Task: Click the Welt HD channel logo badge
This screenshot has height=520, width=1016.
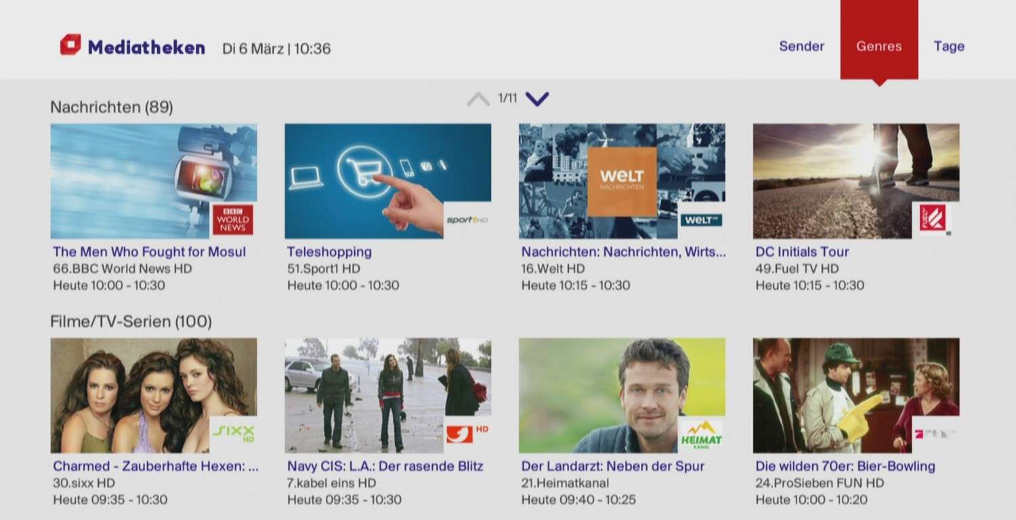Action: [x=701, y=220]
